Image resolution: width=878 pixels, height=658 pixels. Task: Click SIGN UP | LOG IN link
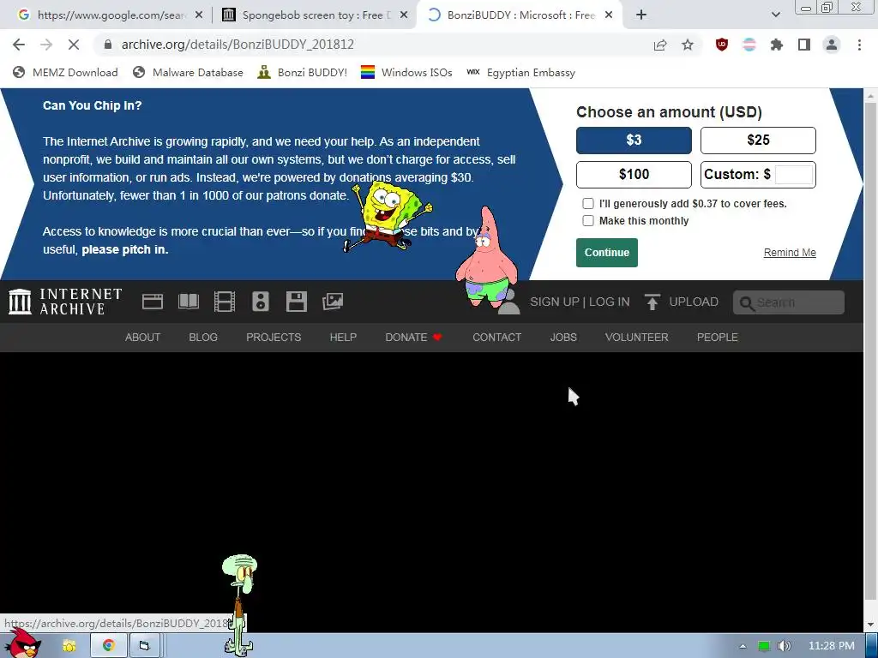(x=580, y=302)
